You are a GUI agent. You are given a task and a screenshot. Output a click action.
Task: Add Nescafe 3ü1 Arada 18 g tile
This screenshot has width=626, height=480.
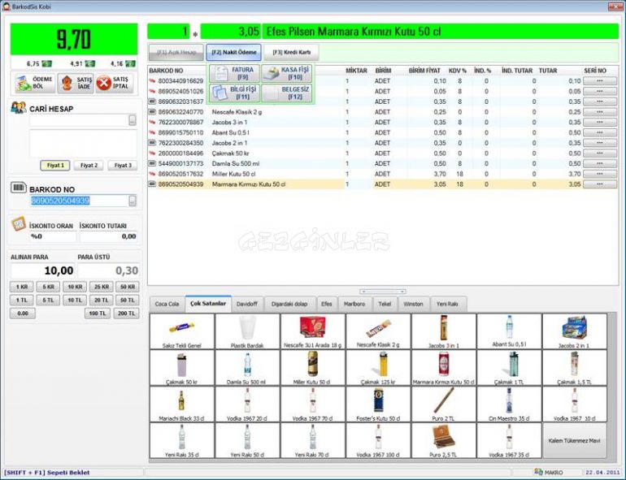[x=313, y=331]
